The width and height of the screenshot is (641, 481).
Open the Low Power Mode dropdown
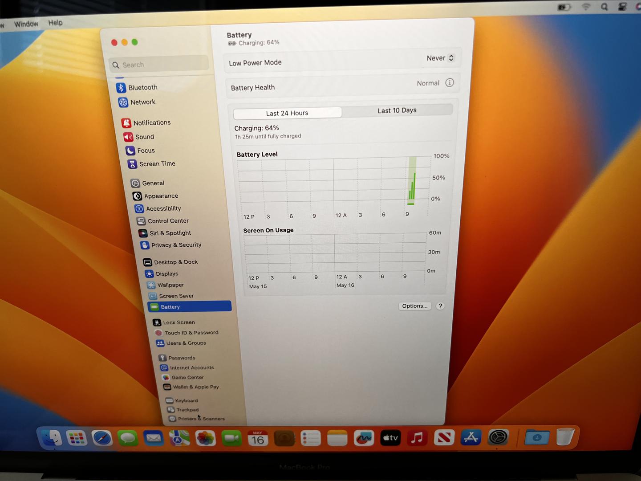(x=440, y=58)
